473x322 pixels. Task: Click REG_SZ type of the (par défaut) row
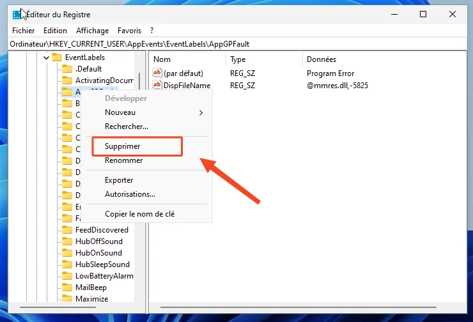(242, 73)
